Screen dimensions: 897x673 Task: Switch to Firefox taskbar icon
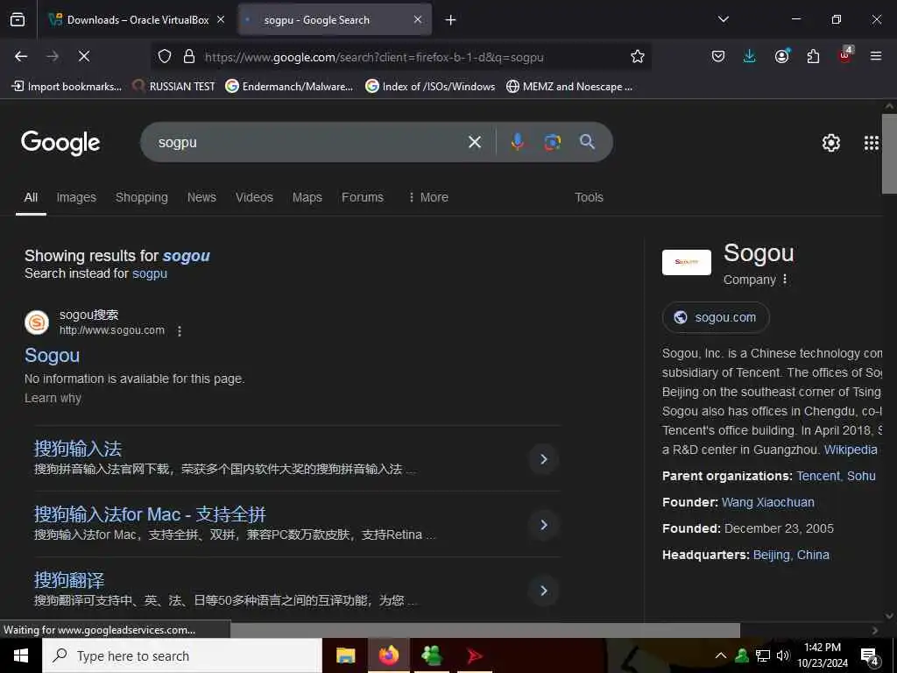click(388, 655)
